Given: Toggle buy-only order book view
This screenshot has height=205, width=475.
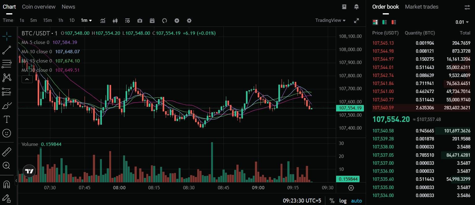Looking at the screenshot, I should pyautogui.click(x=384, y=22).
